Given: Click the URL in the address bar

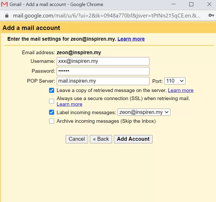Looking at the screenshot, I should point(107,16).
